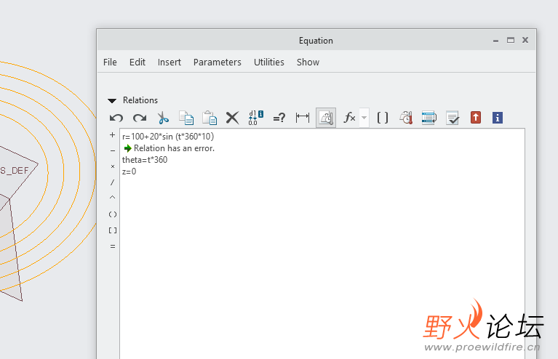
Task: Insert caret exponent operator
Action: pos(113,197)
